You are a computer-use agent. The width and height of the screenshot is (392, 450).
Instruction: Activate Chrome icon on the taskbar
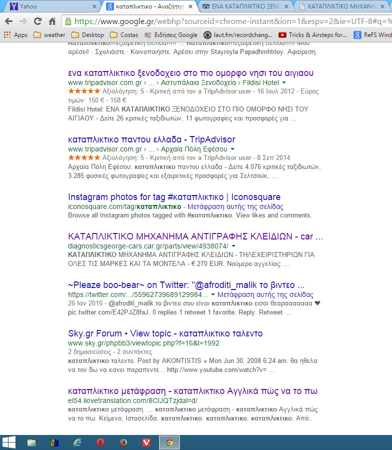pyautogui.click(x=169, y=442)
